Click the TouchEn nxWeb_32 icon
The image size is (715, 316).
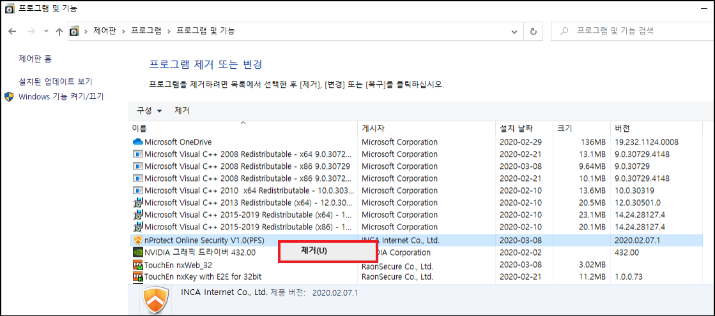point(138,264)
